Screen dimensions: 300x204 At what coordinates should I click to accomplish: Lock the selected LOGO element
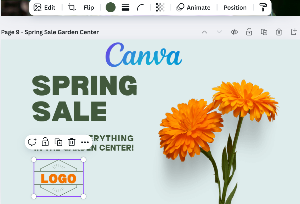point(45,142)
